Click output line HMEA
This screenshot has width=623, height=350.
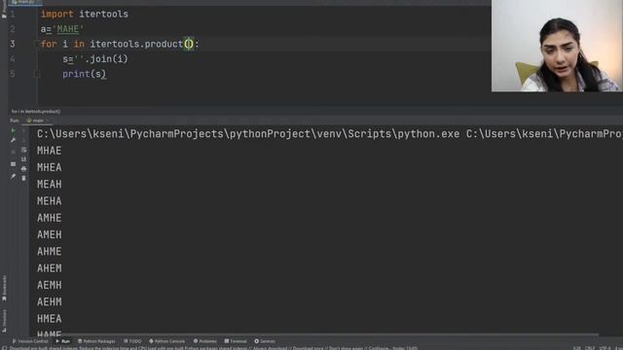pyautogui.click(x=50, y=319)
